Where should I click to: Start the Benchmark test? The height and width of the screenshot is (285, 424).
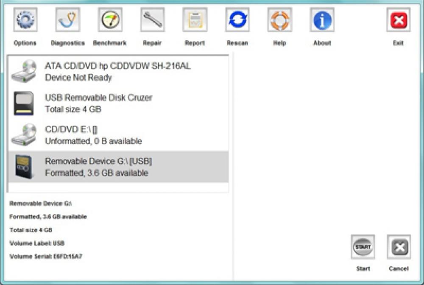(x=110, y=19)
